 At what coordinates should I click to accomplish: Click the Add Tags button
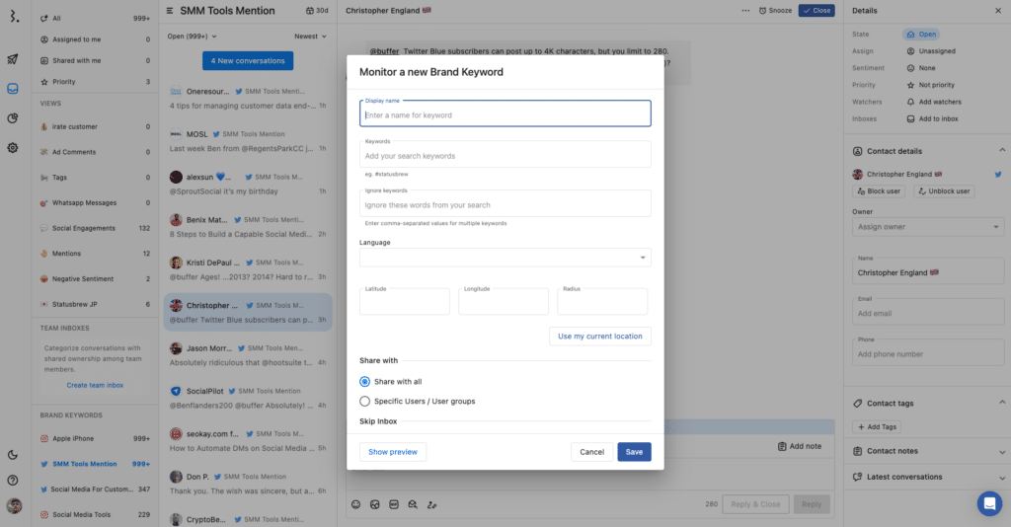point(877,426)
